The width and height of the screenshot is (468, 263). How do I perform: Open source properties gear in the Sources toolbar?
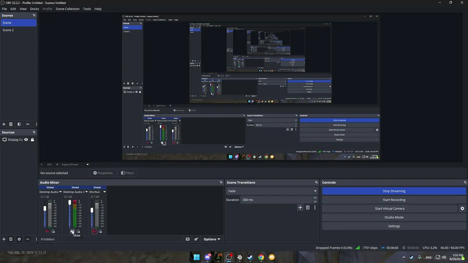click(19, 239)
